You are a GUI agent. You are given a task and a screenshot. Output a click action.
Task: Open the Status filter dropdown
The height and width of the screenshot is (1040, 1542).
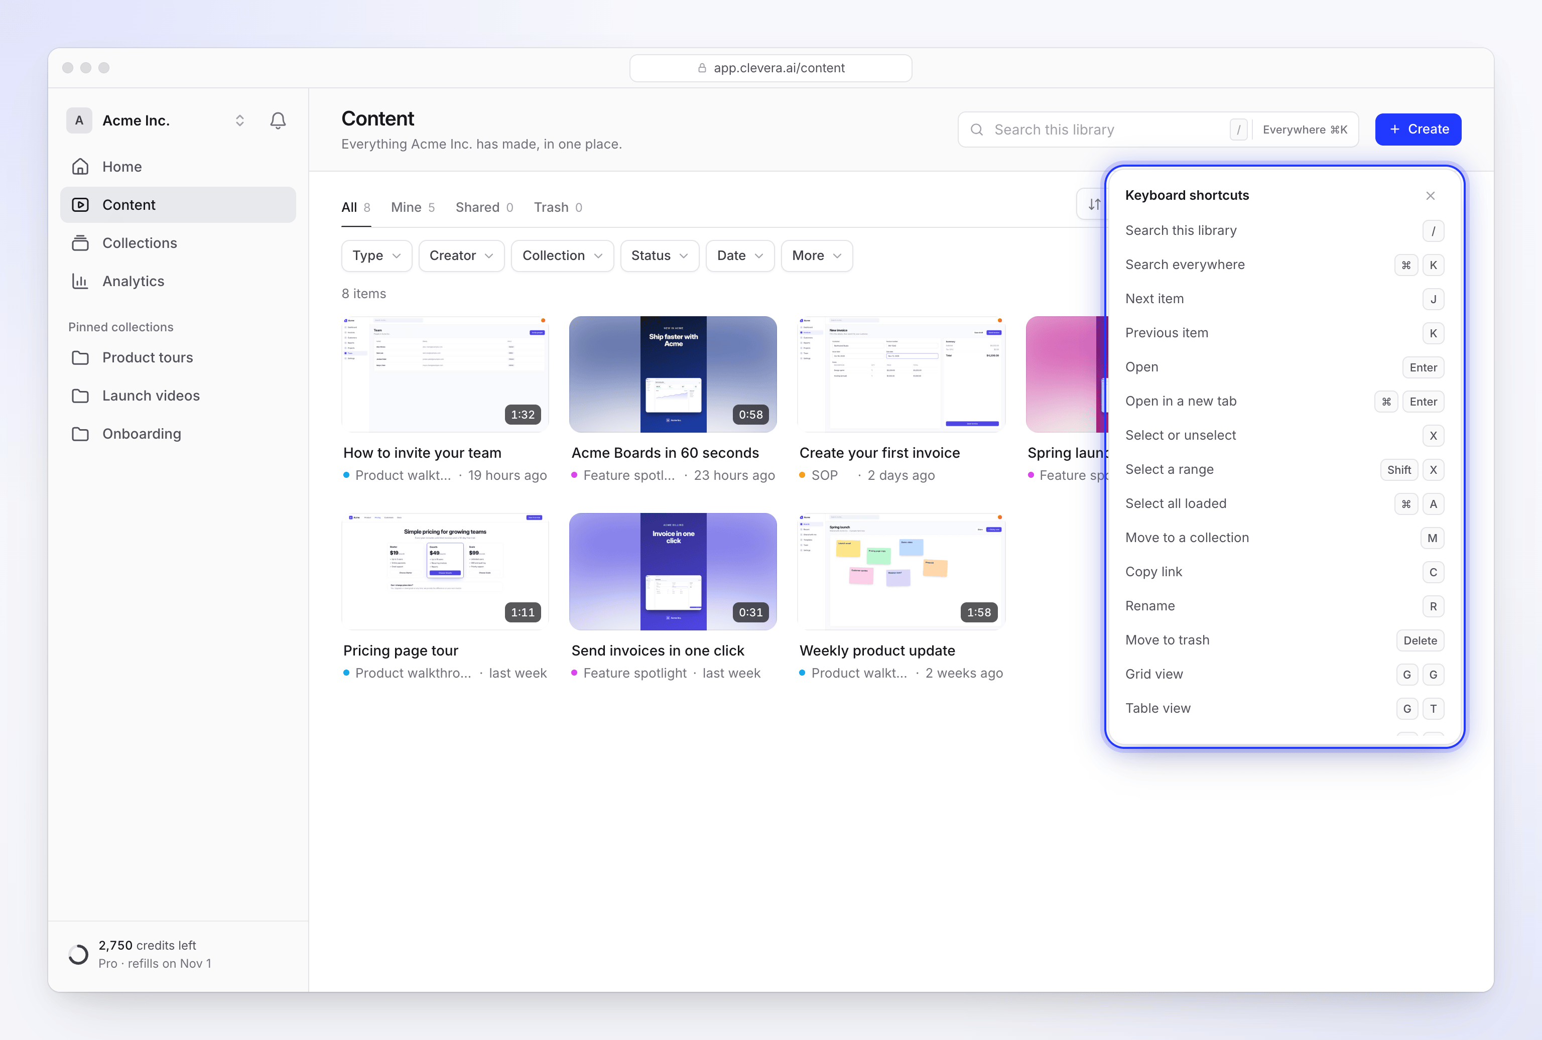point(659,256)
